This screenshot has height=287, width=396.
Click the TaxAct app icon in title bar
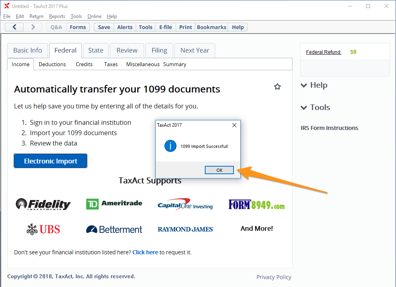coord(7,6)
